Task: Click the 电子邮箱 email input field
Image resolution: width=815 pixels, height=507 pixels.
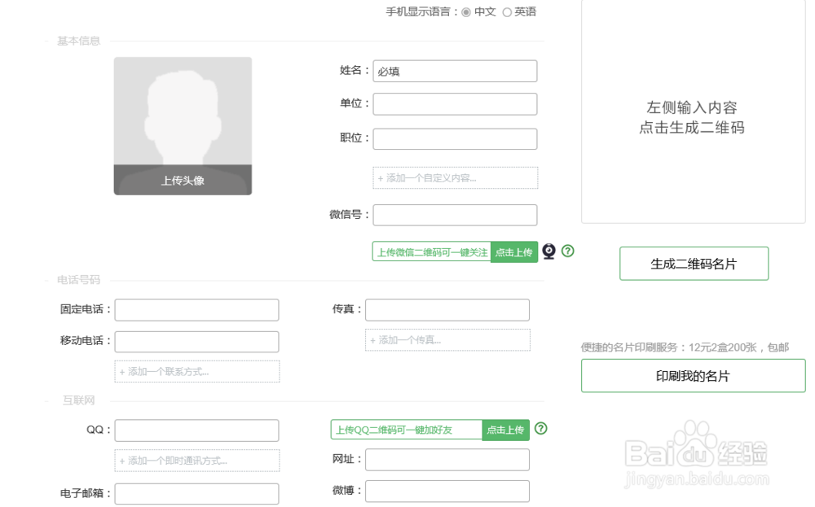Action: pyautogui.click(x=196, y=493)
